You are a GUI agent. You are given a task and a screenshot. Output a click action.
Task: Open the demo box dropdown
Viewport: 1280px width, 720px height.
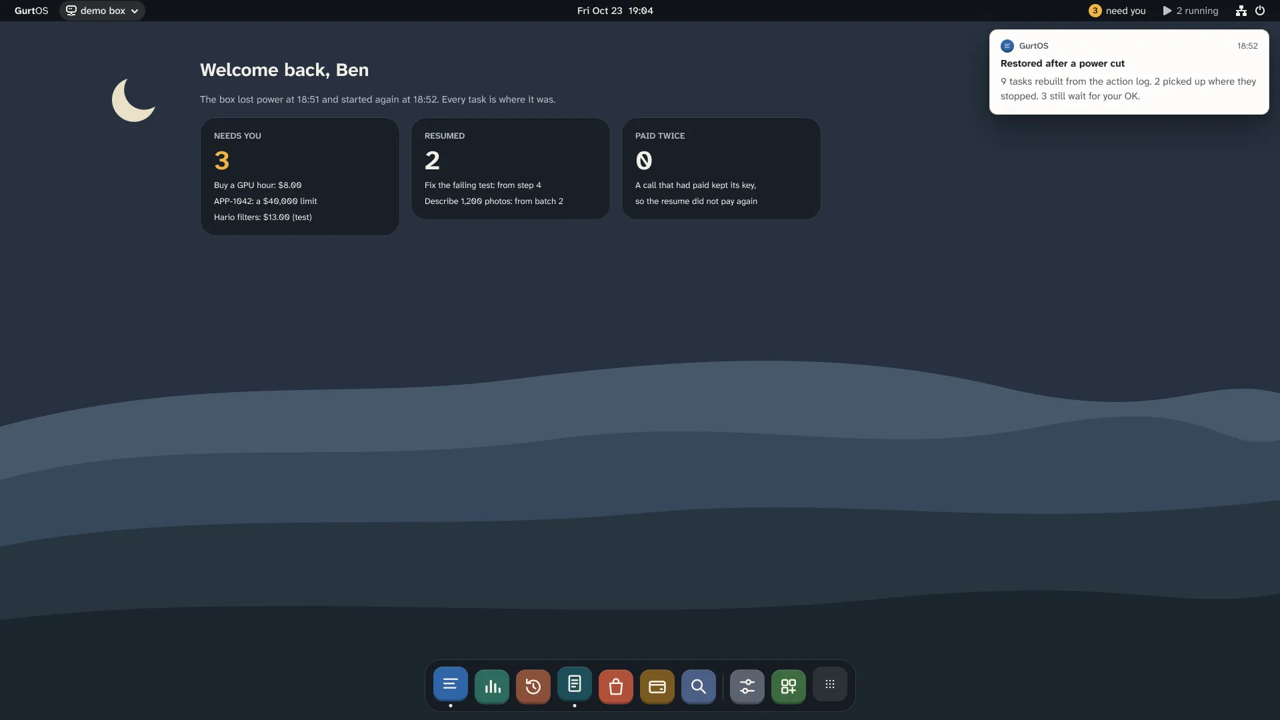coord(102,11)
